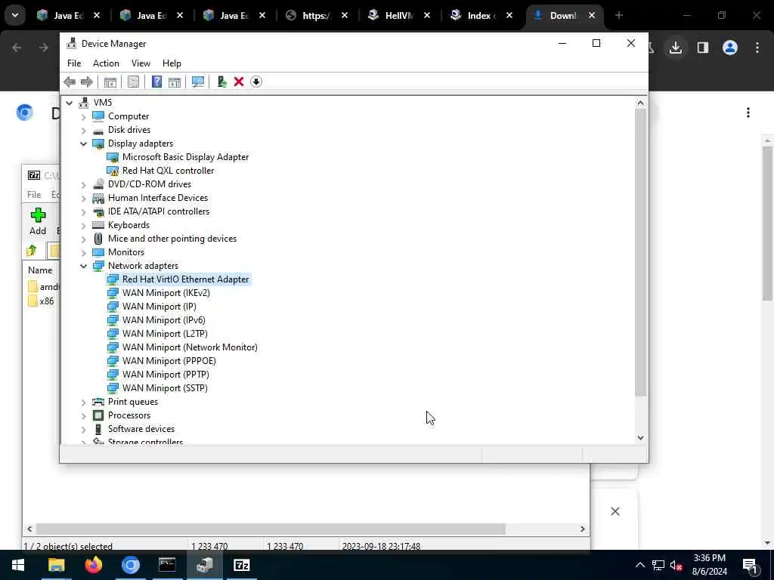
Task: Toggle Show/Hide Console Tree toolbar icon
Action: pos(110,82)
